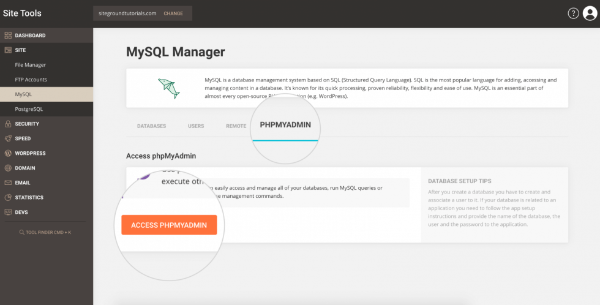
Task: Expand the Domain section label
Action: 25,168
